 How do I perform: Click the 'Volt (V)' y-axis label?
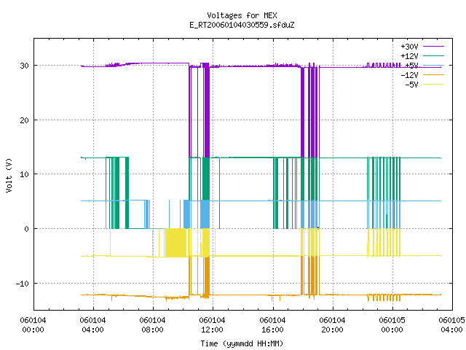pos(9,175)
